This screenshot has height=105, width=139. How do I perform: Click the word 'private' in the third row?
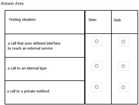pos(30,91)
